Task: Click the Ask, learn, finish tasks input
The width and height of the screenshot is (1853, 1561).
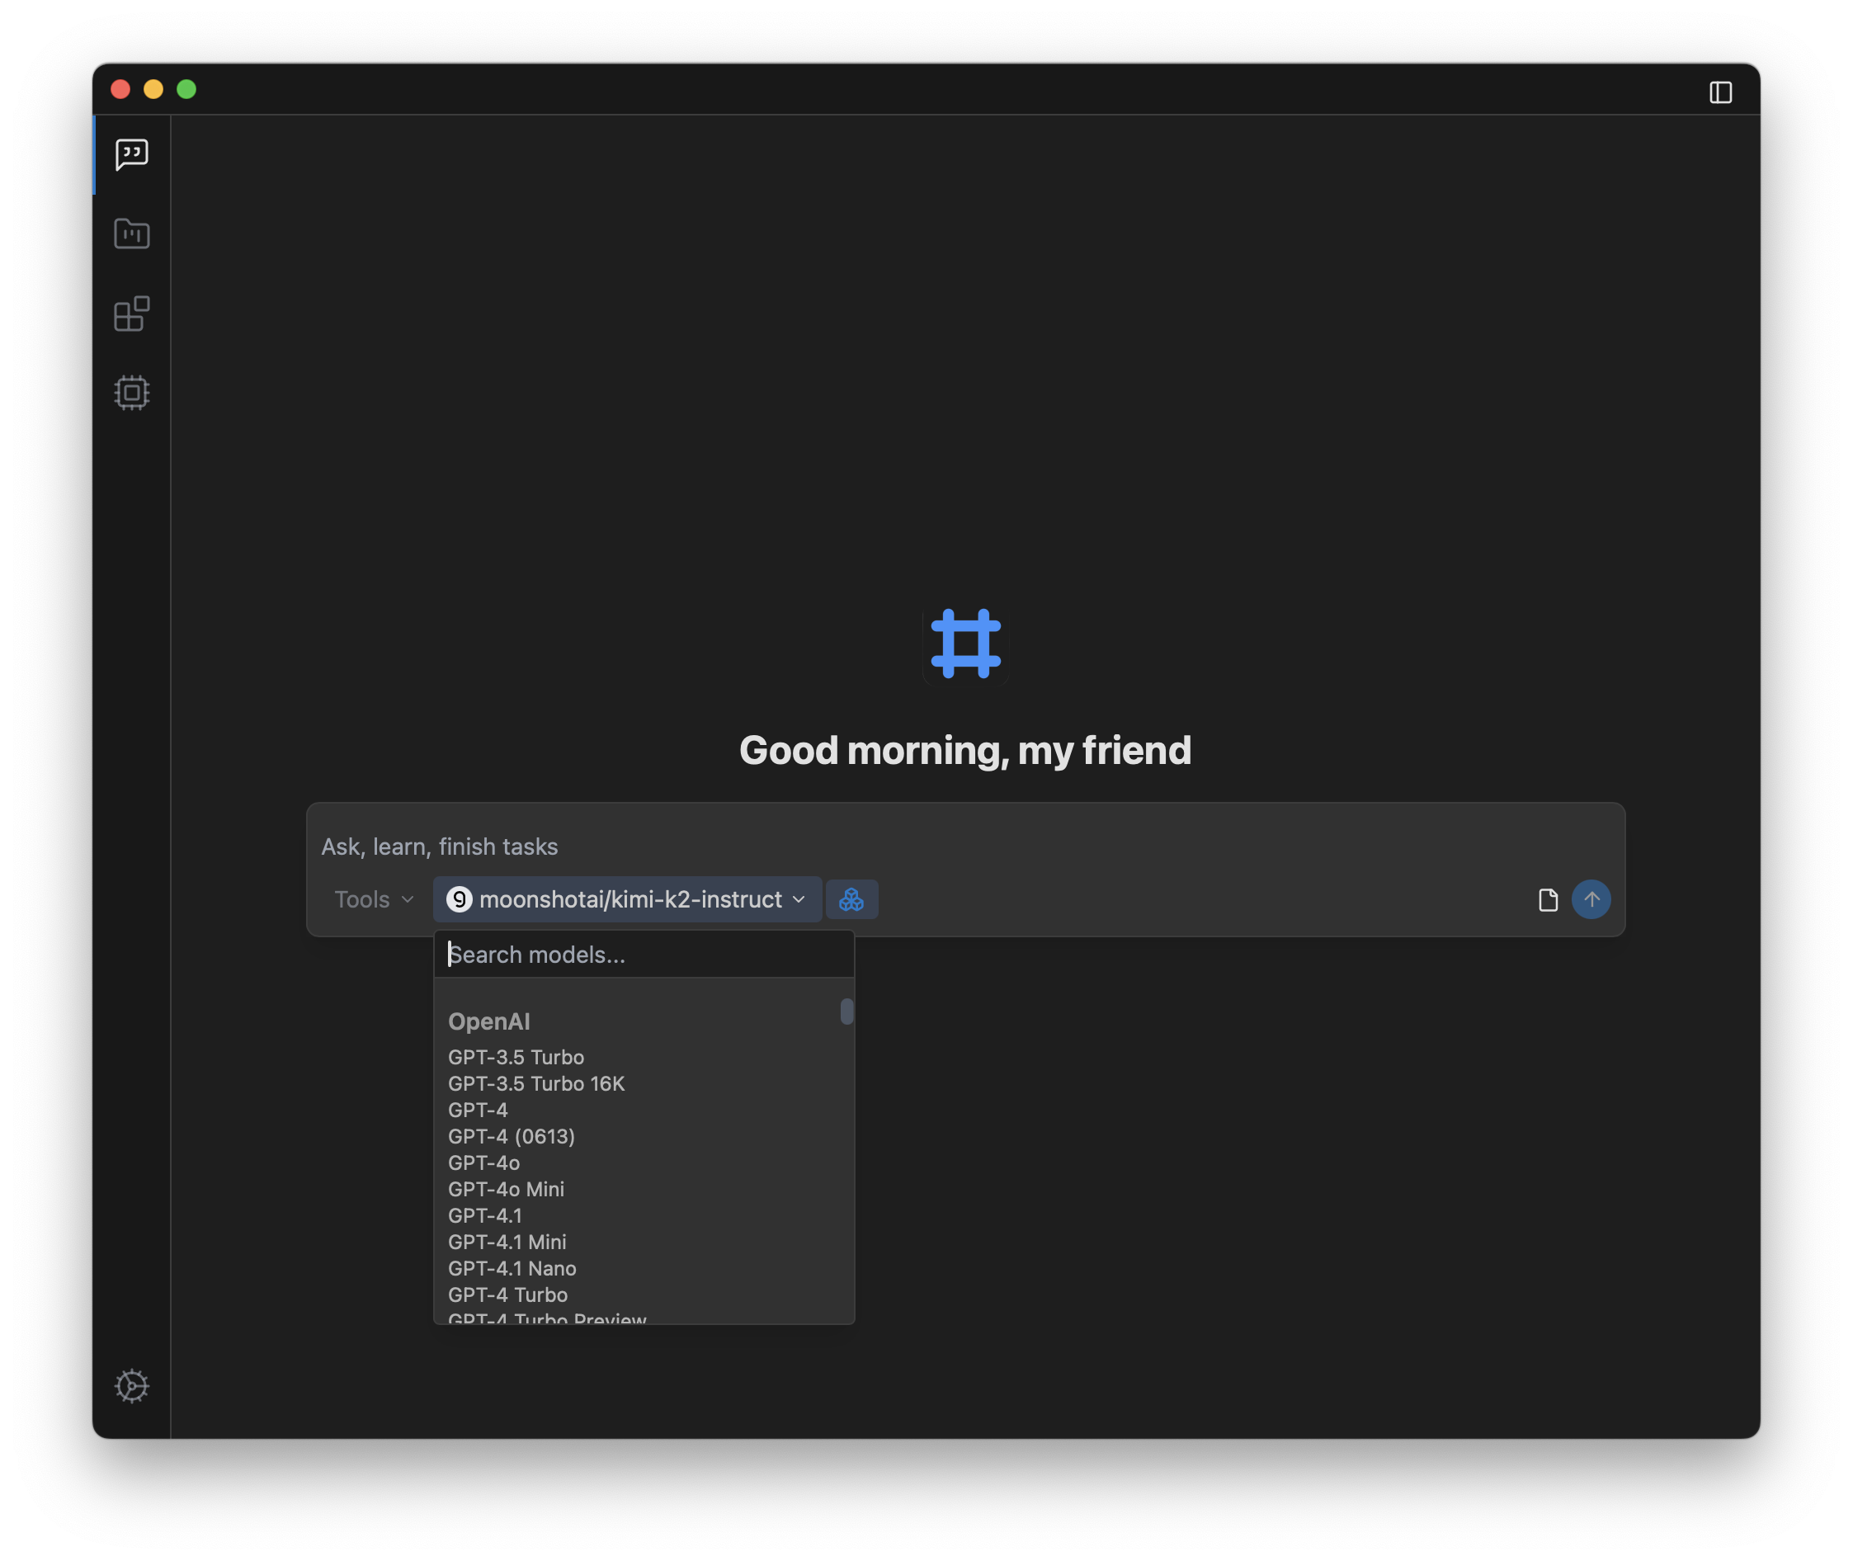Action: [964, 846]
